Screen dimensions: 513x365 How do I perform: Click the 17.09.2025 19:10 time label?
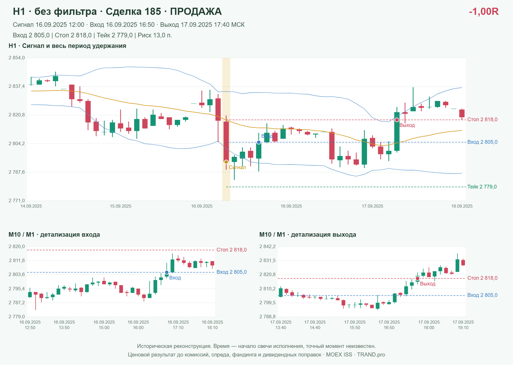coord(463,325)
